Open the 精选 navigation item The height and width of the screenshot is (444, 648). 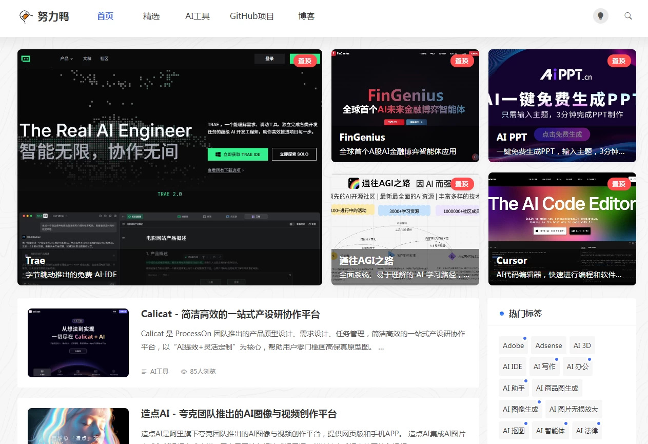tap(151, 16)
